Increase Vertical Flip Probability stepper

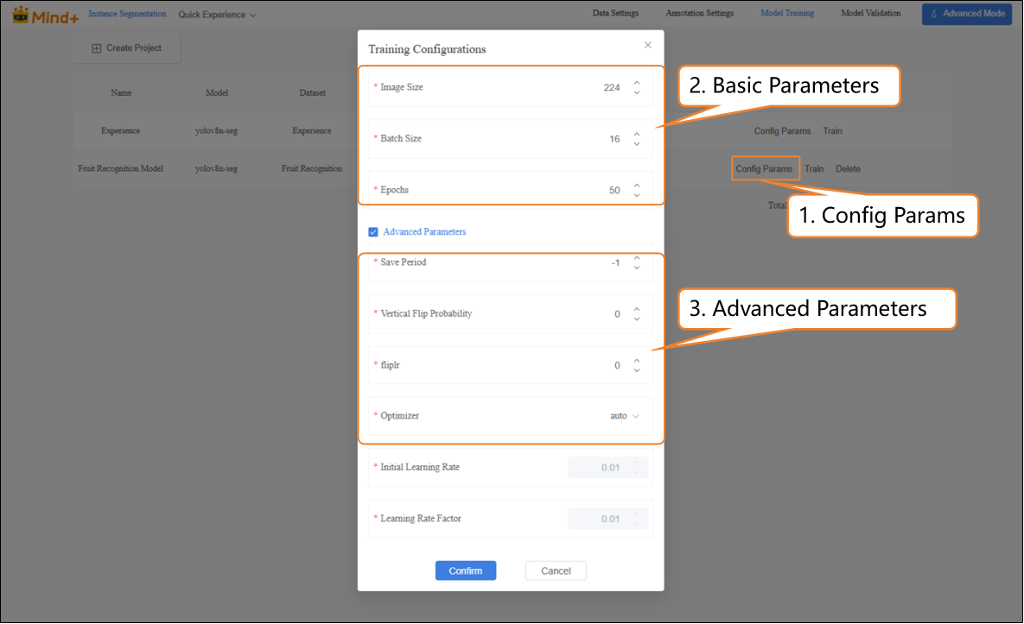637,309
